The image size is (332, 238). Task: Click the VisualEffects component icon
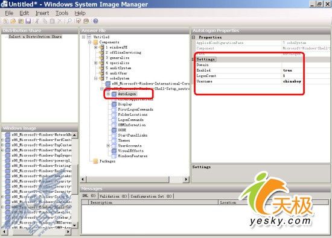(114, 151)
